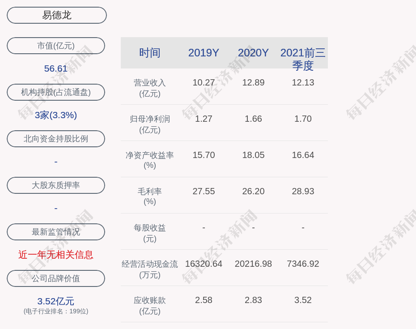Click the 56.61 market value figure
416x329 pixels.
click(56, 68)
